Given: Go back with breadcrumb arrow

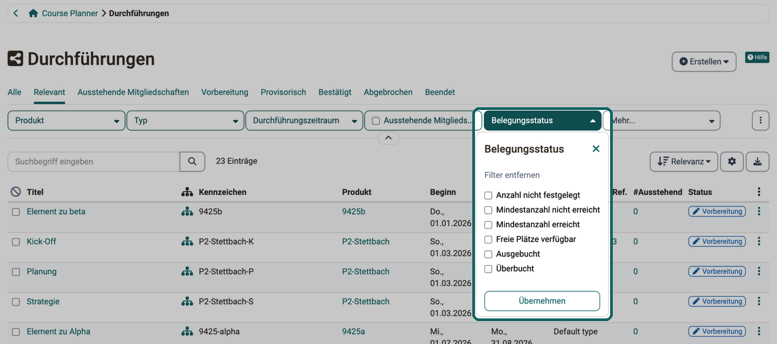Looking at the screenshot, I should (16, 13).
